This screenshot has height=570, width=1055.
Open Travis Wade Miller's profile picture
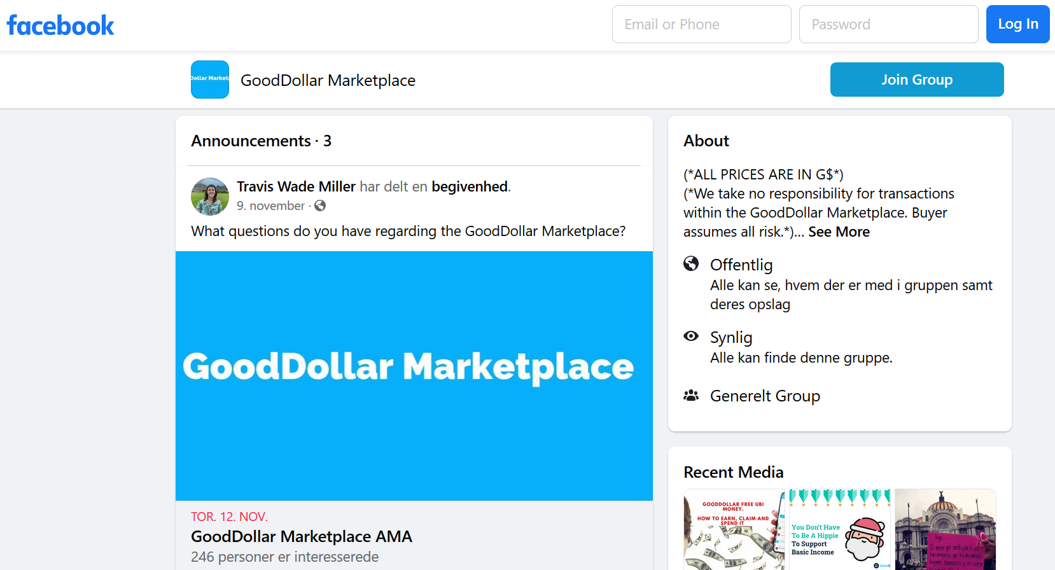(210, 197)
